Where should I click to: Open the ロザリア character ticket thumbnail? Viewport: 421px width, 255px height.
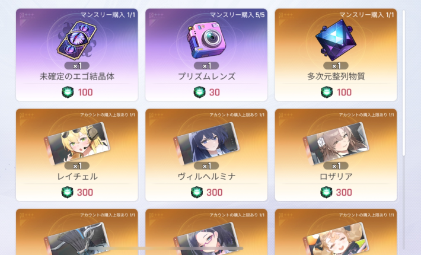[x=336, y=144]
